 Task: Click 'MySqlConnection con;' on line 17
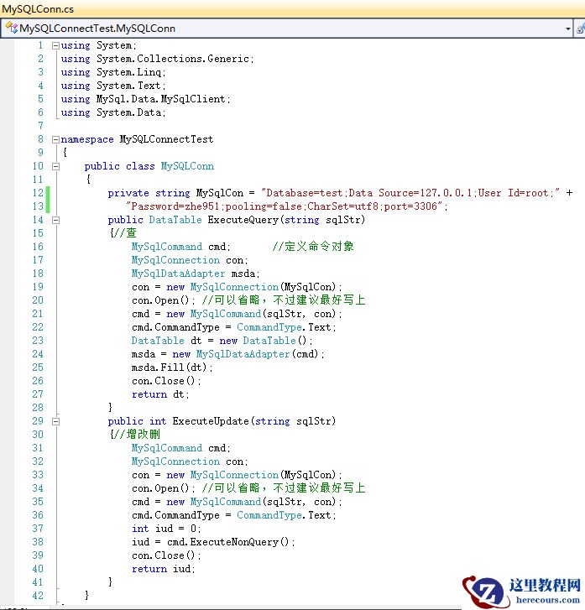tap(190, 260)
